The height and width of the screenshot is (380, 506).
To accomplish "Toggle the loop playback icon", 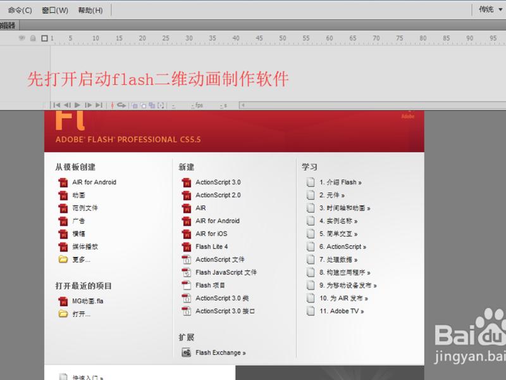I will 121,105.
